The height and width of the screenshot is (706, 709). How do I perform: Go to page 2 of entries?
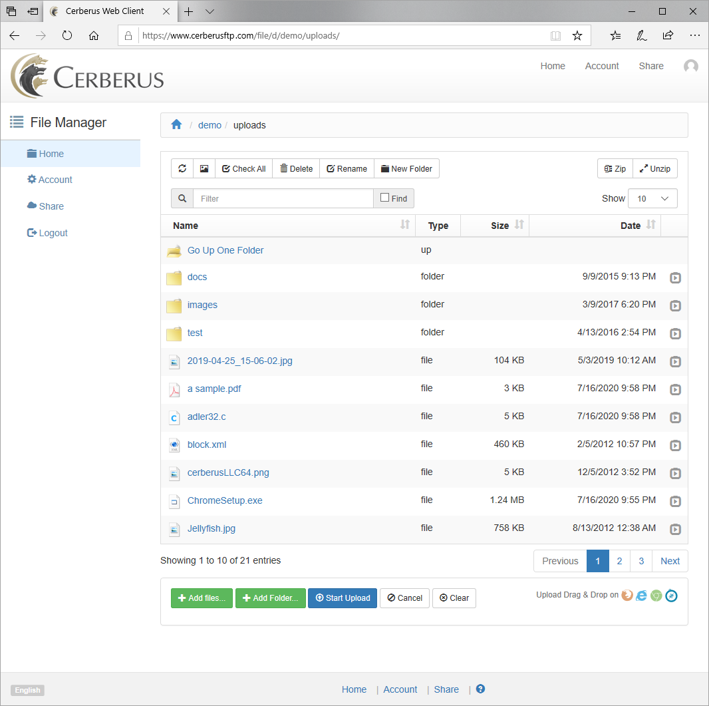(619, 562)
